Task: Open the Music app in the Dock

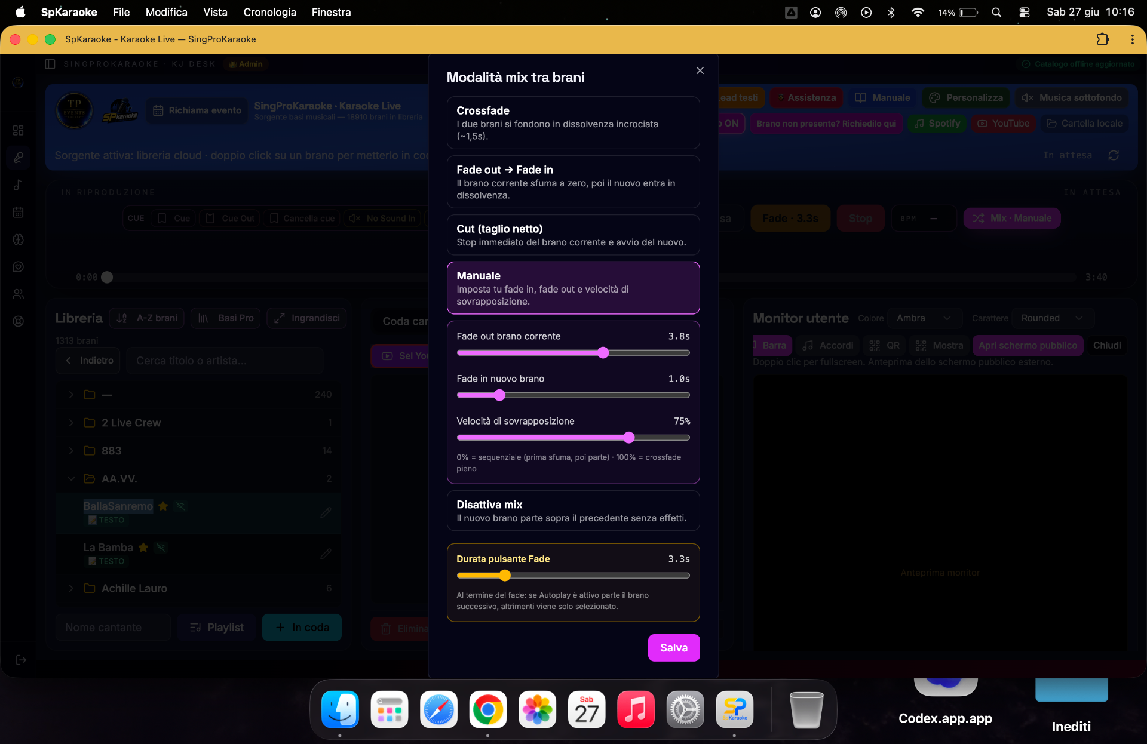Action: click(x=636, y=710)
